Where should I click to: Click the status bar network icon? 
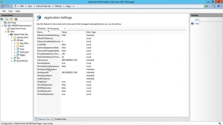point(220,124)
